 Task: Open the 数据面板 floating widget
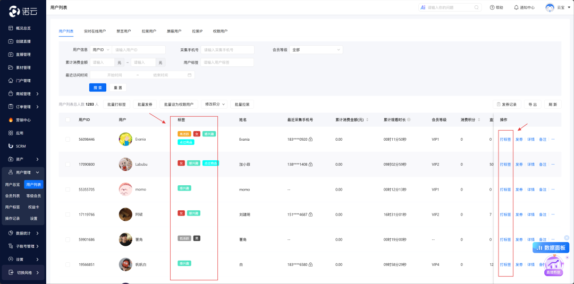tap(551, 247)
